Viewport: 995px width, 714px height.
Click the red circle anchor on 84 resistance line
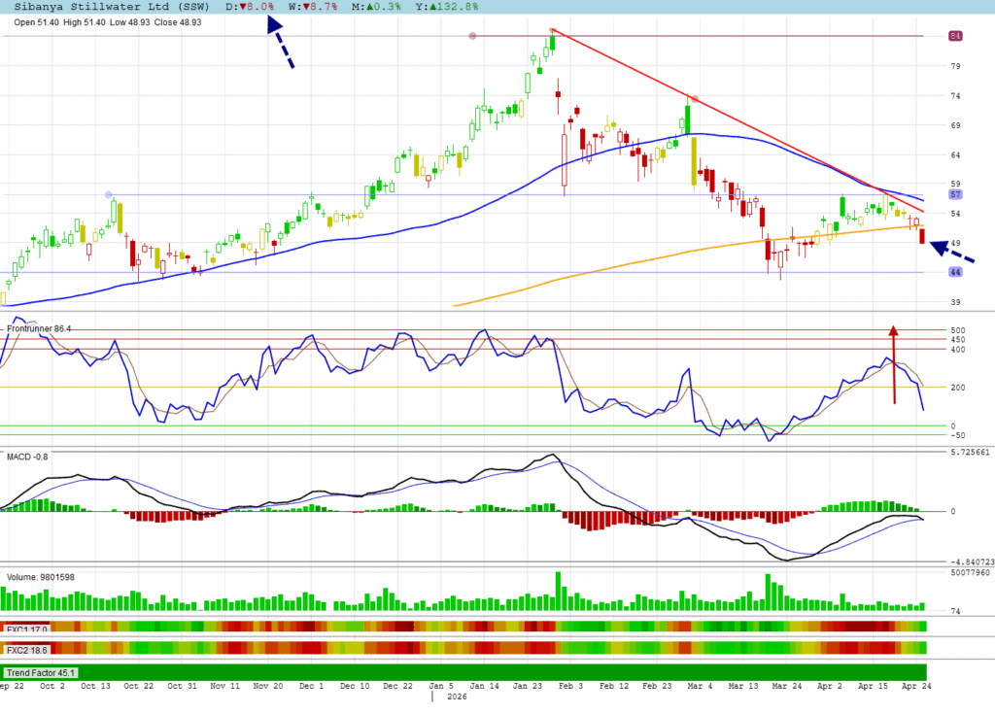coord(472,36)
